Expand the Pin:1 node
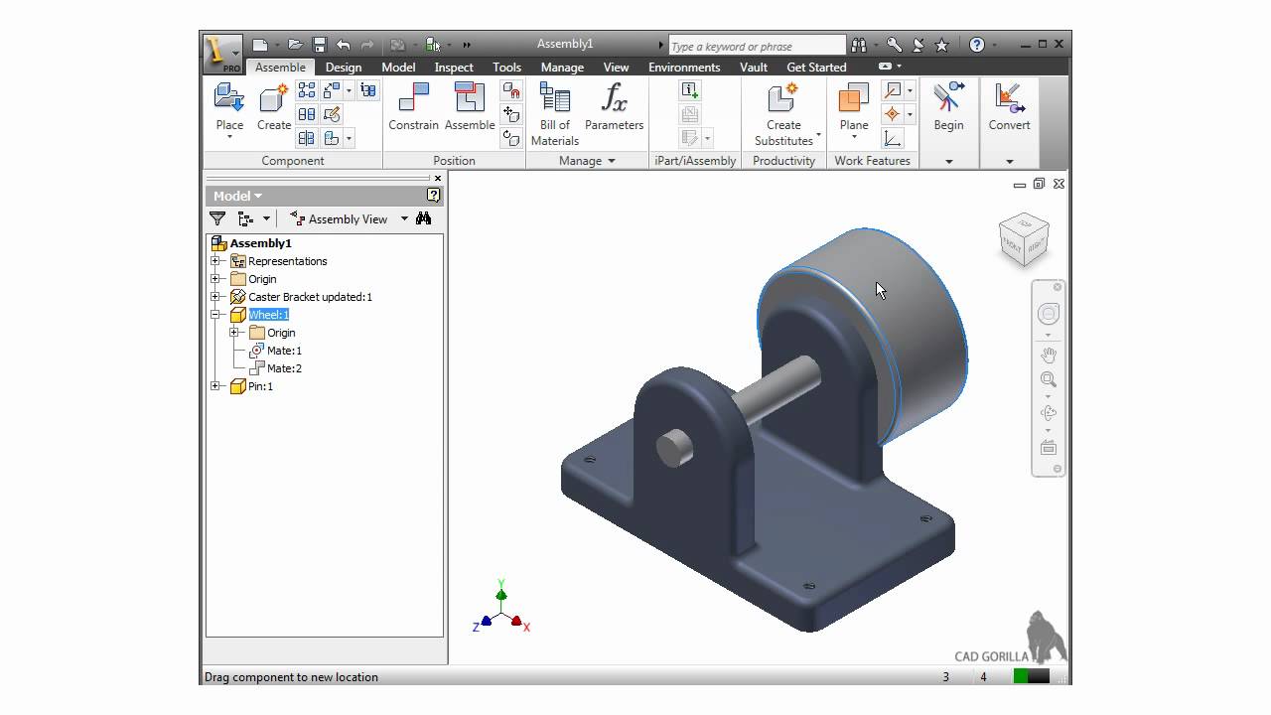The width and height of the screenshot is (1271, 715). click(x=215, y=386)
